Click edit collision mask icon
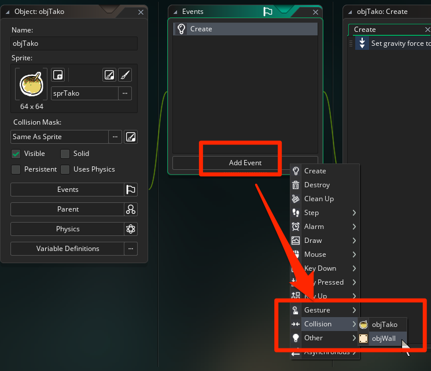Image resolution: width=431 pixels, height=371 pixels. coord(131,137)
